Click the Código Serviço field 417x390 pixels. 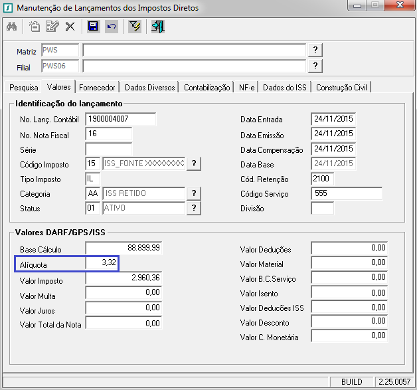(346, 193)
